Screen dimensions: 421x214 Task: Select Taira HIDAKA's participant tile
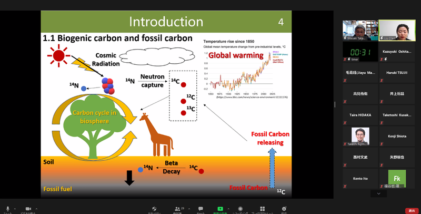[360, 114]
